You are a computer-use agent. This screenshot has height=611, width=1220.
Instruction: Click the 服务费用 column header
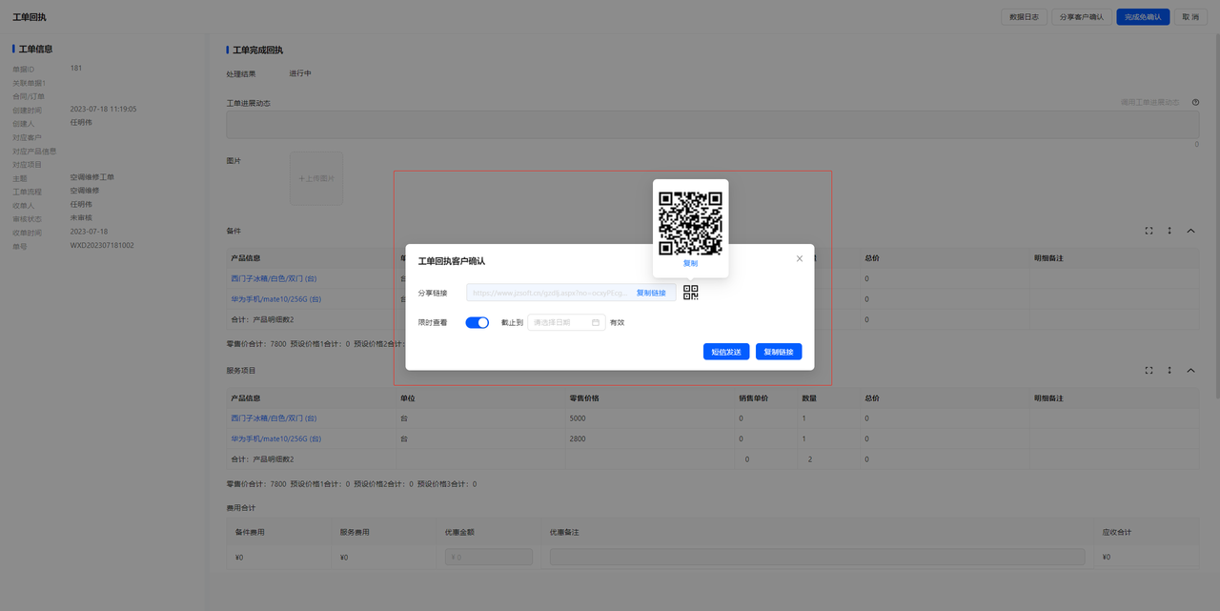(x=355, y=532)
